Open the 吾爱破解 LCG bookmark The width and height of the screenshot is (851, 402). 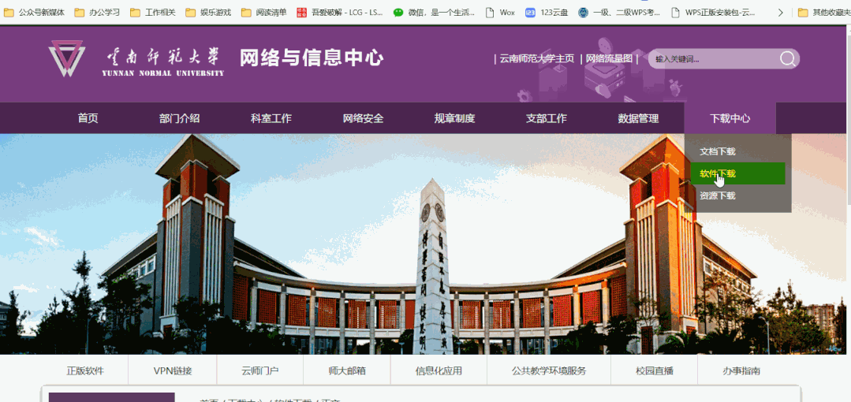[x=340, y=12]
